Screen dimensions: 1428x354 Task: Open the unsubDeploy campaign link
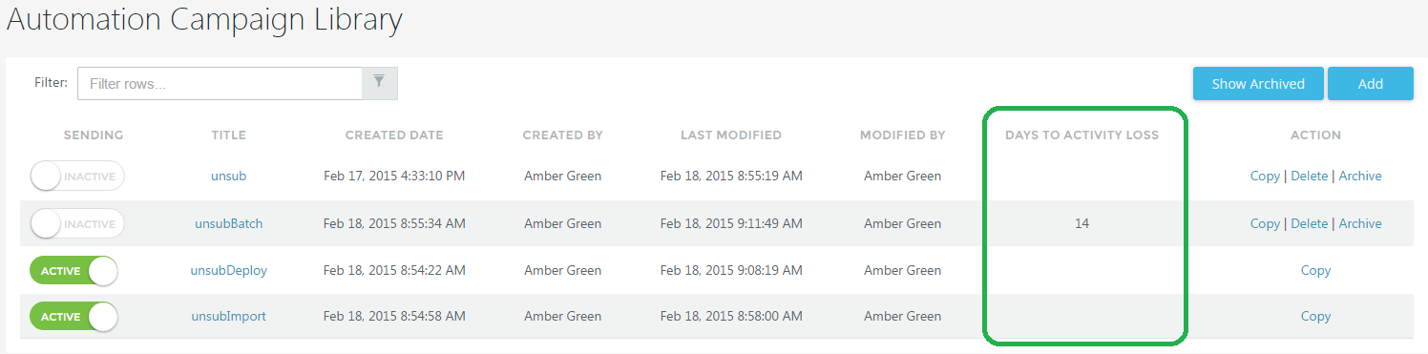(229, 271)
